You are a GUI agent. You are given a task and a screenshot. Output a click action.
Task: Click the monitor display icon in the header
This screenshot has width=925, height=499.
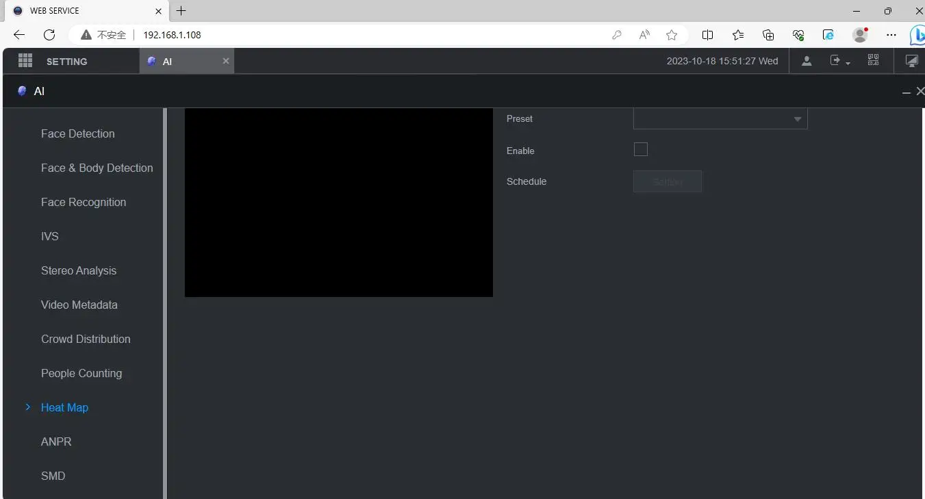[x=911, y=61]
